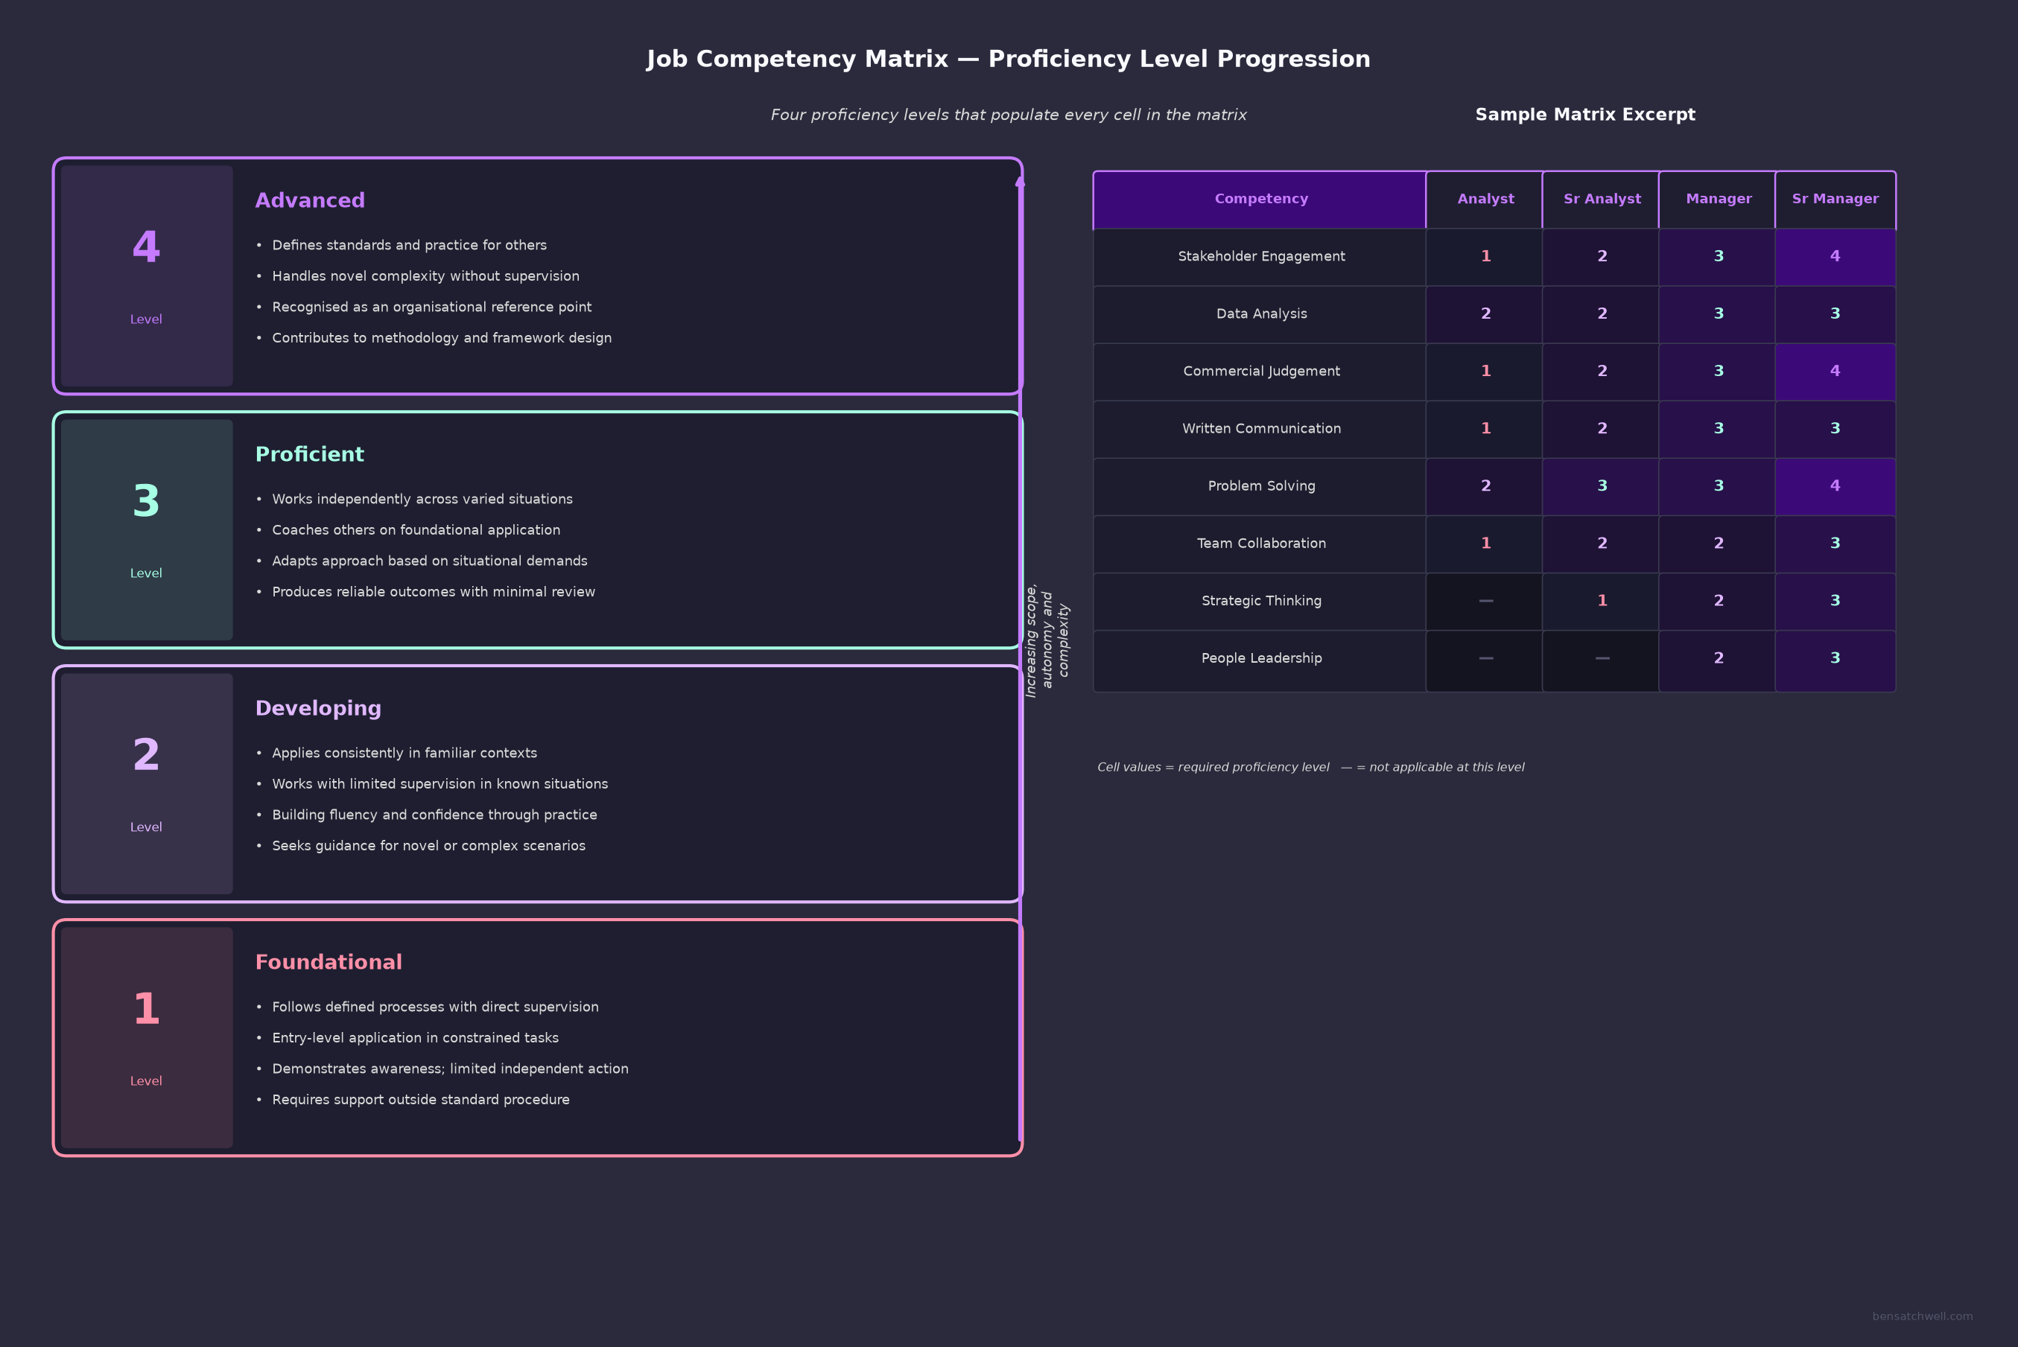The width and height of the screenshot is (2018, 1347).
Task: Click the Sample Matrix Excerpt heading
Action: tap(1585, 115)
